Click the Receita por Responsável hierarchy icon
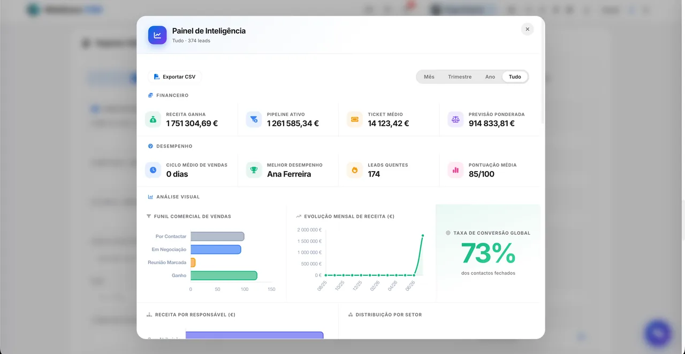685x354 pixels. (x=149, y=315)
